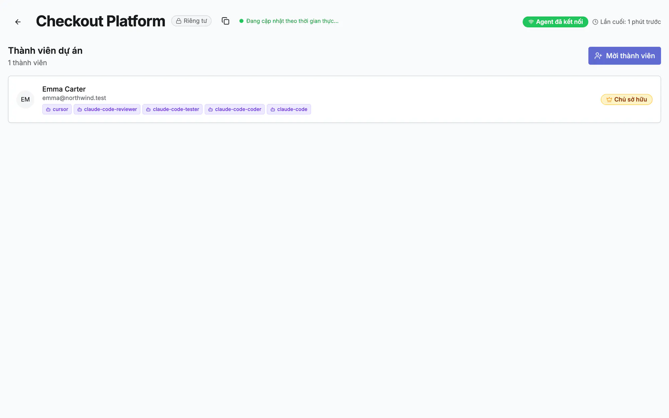Click the robot icon on the cursor tag
Screen dimensions: 669x418
pos(48,109)
